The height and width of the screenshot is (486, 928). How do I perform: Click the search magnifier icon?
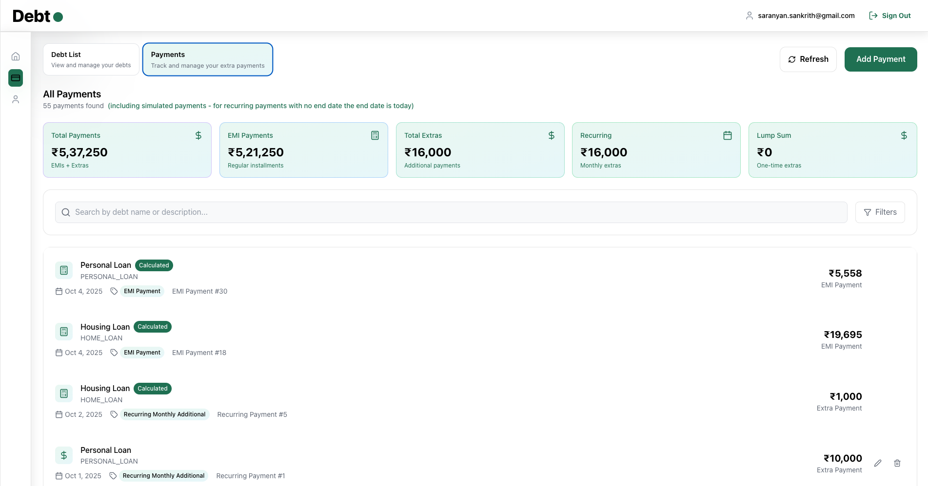point(66,212)
